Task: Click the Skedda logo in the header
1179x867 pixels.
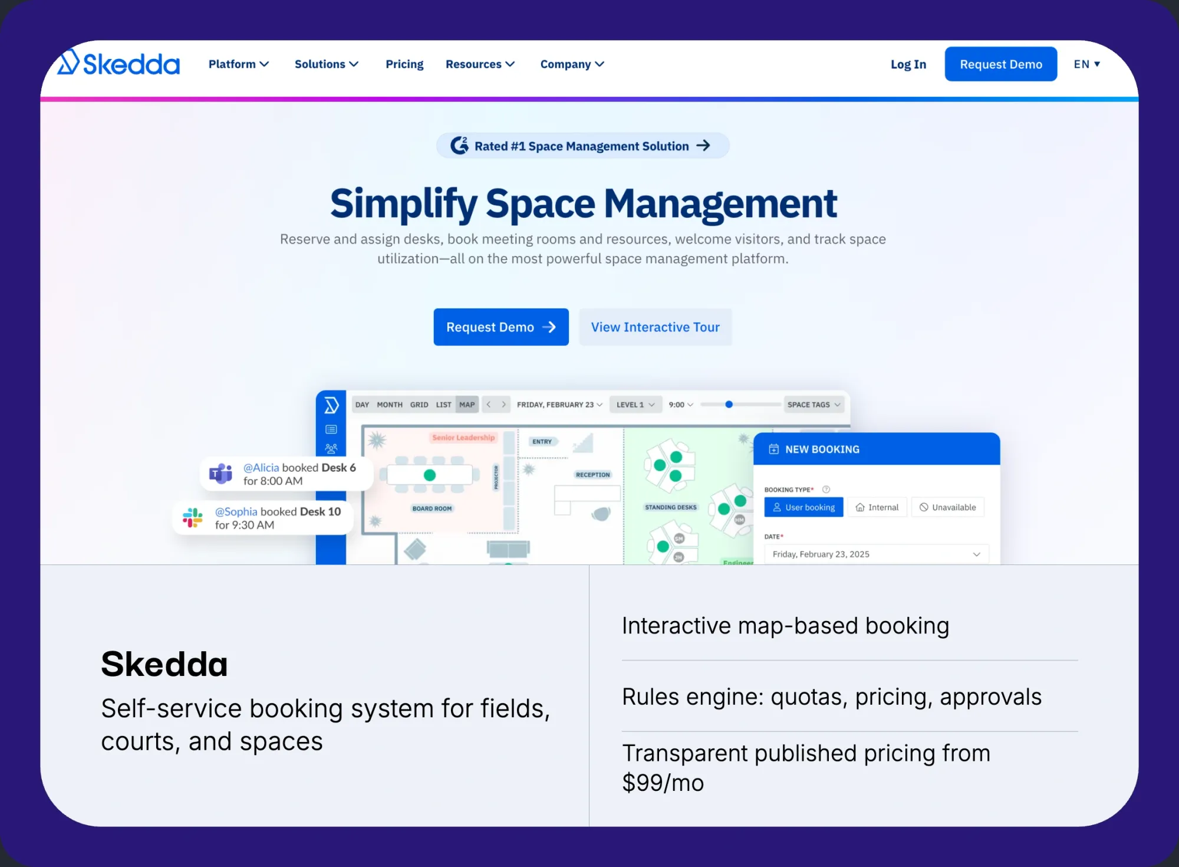Action: (118, 63)
